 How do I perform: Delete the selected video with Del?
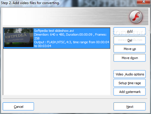[x=130, y=40]
